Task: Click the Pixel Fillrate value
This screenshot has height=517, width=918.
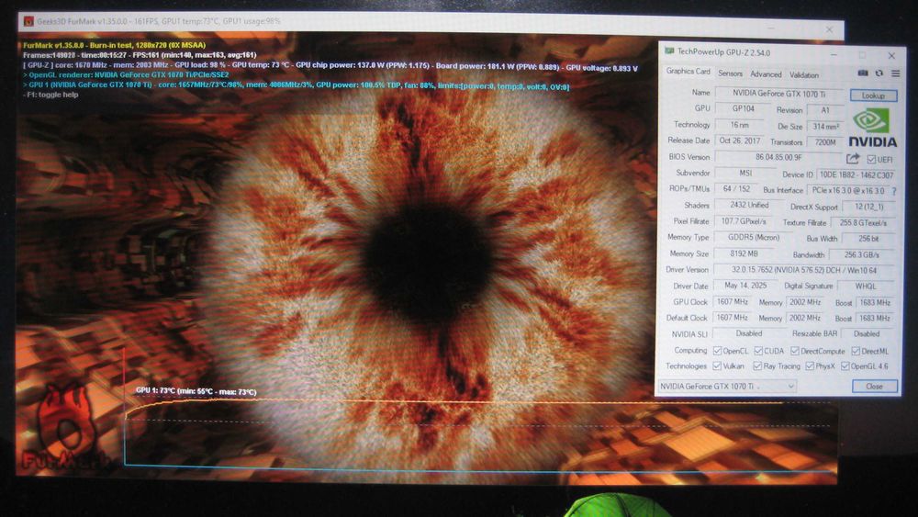Action: [744, 221]
